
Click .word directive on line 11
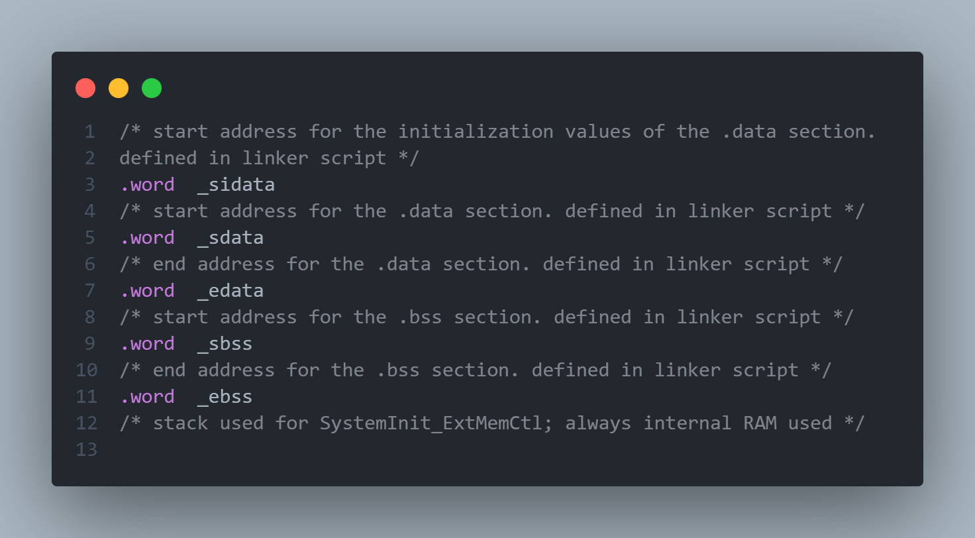(147, 396)
